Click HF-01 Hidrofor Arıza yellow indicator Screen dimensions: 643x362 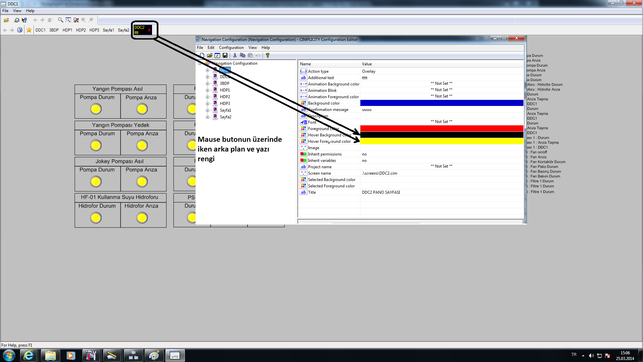click(142, 218)
